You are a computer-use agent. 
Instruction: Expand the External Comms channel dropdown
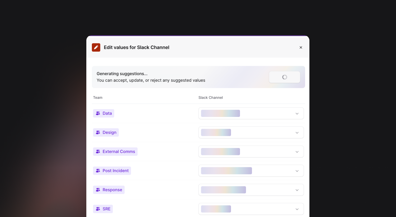pos(297,152)
